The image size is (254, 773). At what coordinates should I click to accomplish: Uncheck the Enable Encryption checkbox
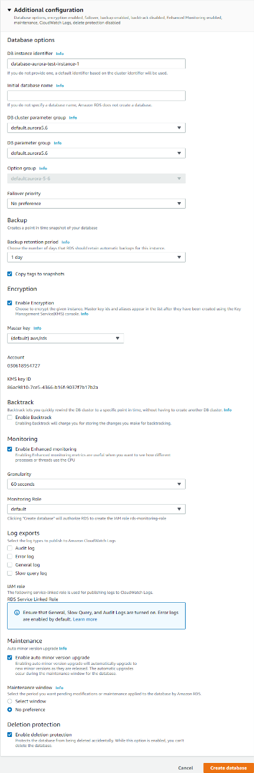[x=9, y=302]
